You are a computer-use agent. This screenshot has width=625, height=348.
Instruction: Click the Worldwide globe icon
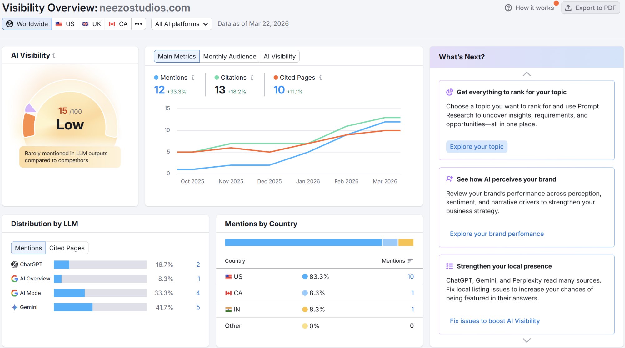[x=10, y=24]
